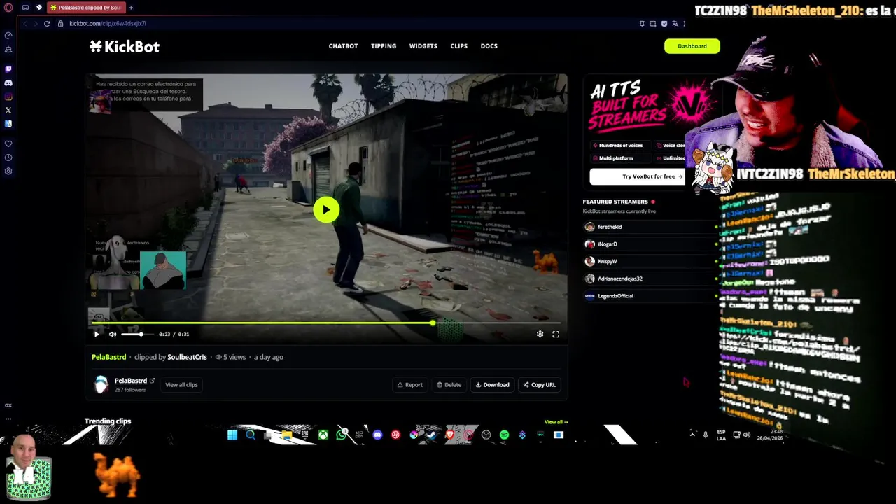Image resolution: width=896 pixels, height=504 pixels.
Task: Click the green Dashboard button
Action: (692, 46)
